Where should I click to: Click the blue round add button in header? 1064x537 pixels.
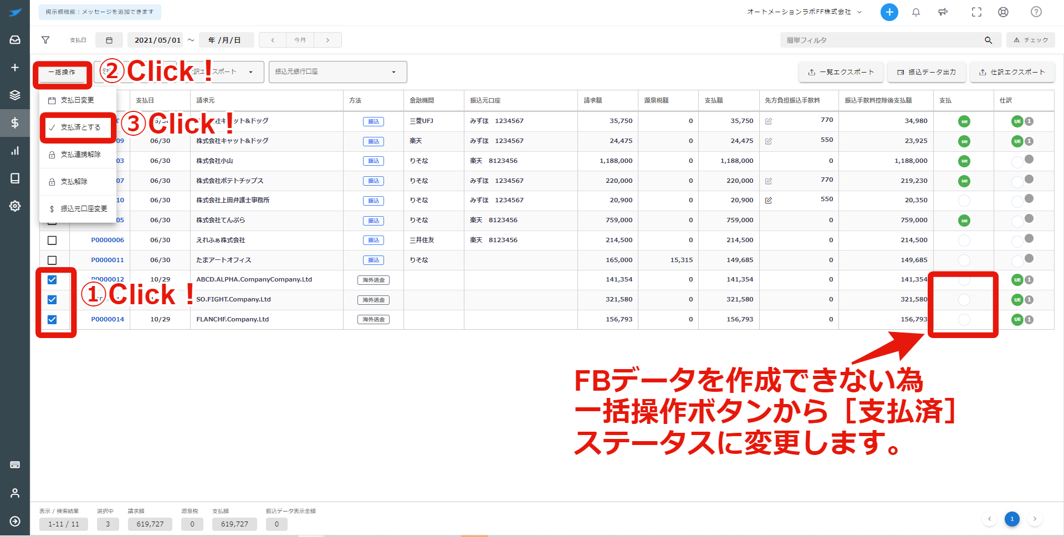[889, 12]
